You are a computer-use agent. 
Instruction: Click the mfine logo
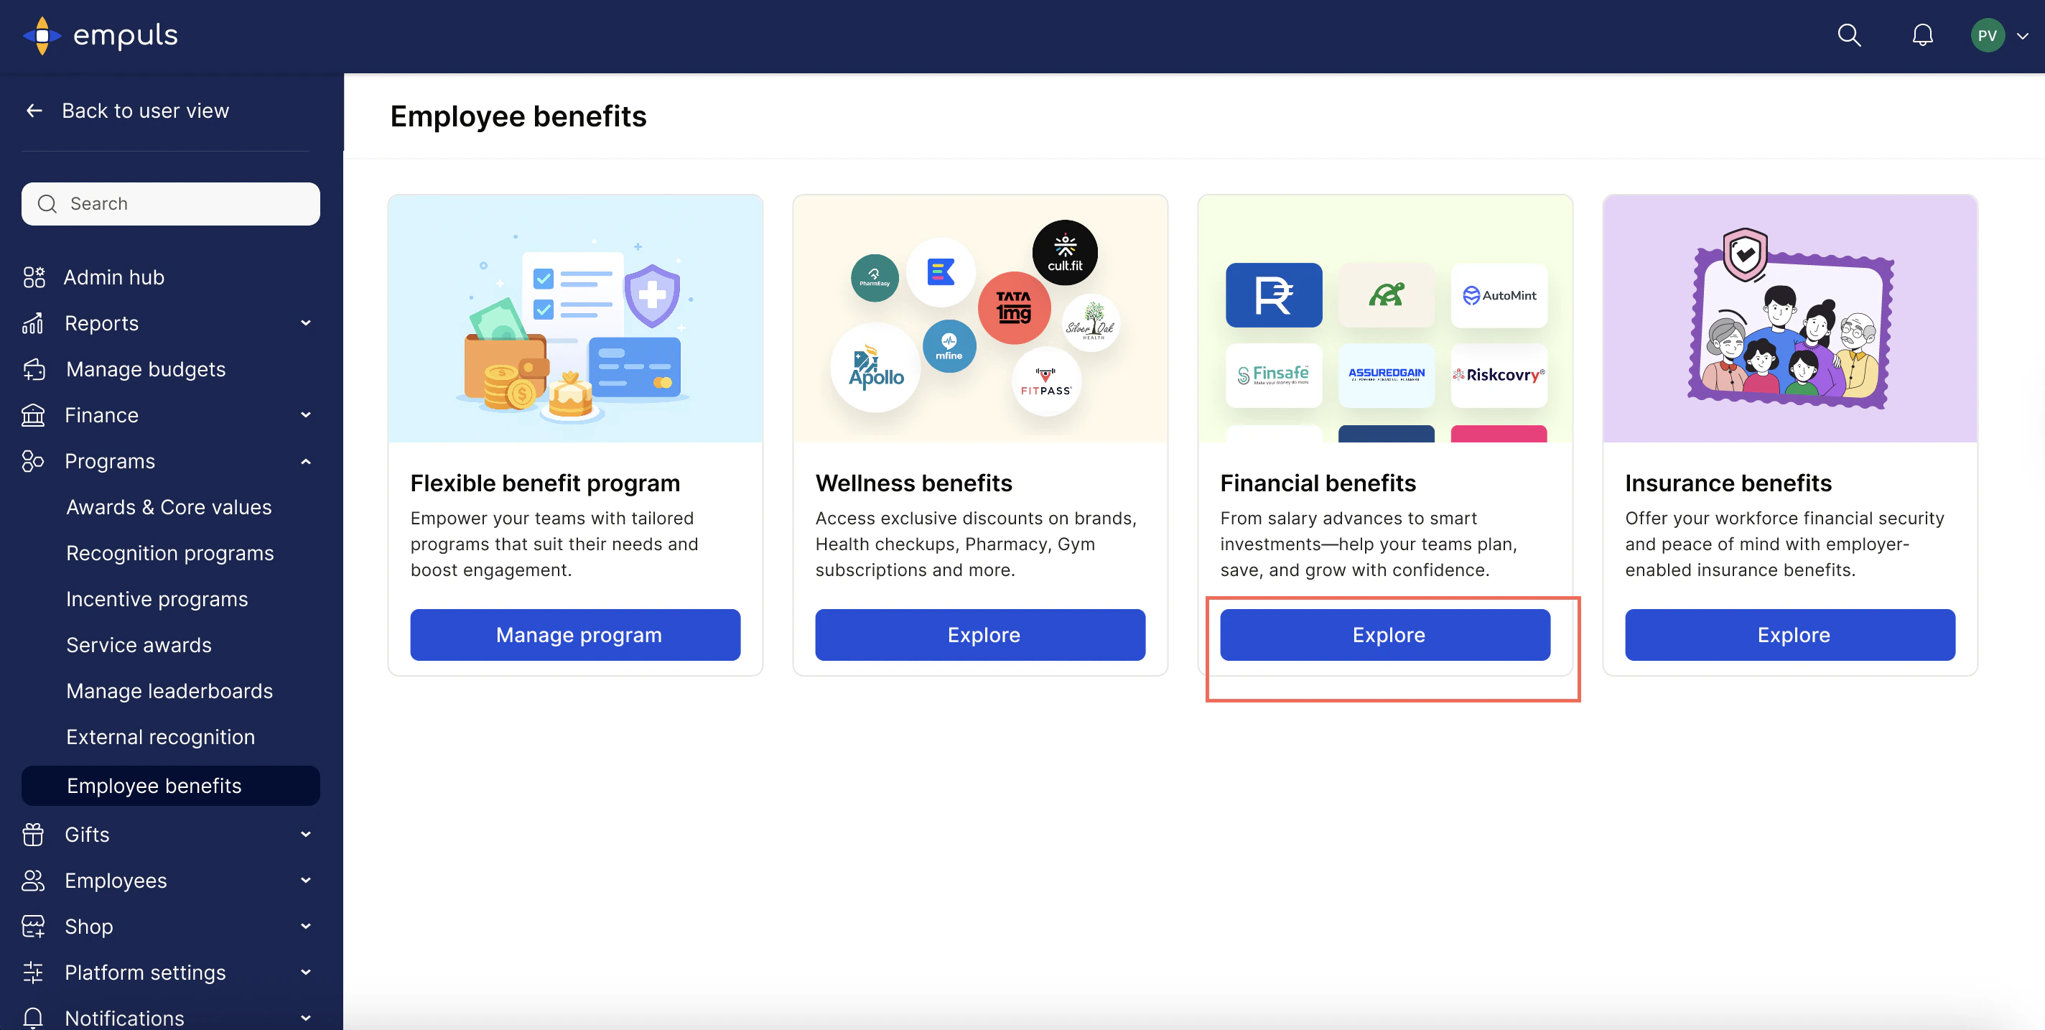tap(949, 346)
